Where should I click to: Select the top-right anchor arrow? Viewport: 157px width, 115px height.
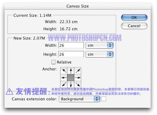pos(78,71)
